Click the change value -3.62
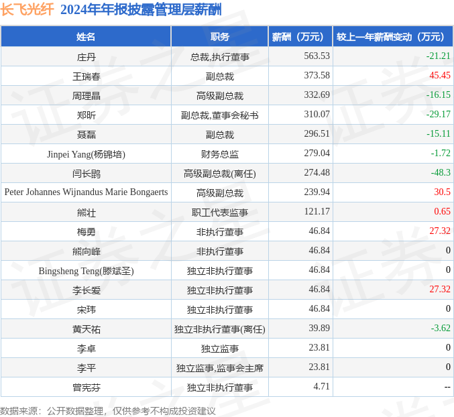The image size is (454, 417). pos(441,328)
